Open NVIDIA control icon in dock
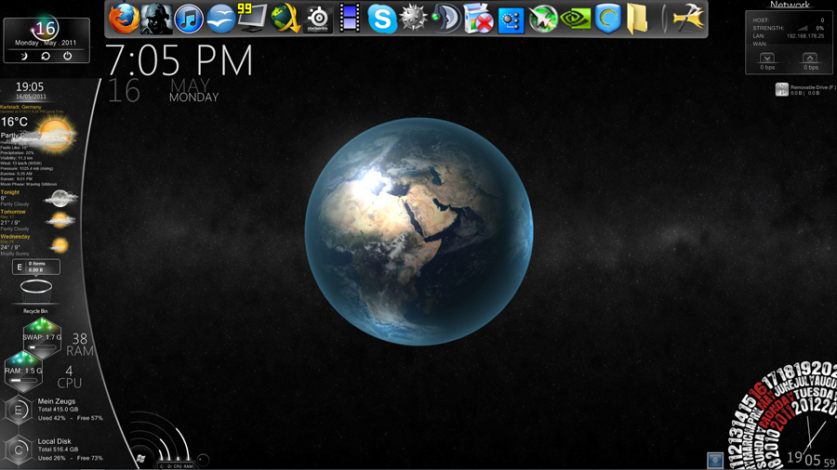This screenshot has width=837, height=470. click(576, 20)
